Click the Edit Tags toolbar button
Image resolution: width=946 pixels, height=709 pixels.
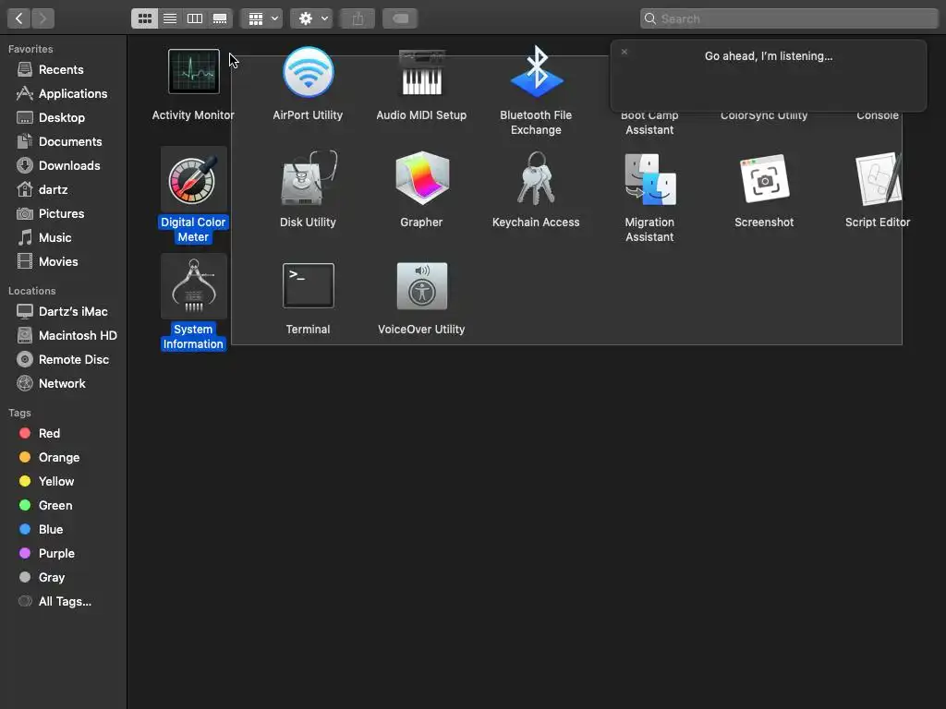click(401, 18)
